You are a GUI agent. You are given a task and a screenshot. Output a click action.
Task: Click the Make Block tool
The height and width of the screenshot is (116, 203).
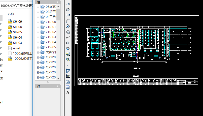(x=68, y=60)
